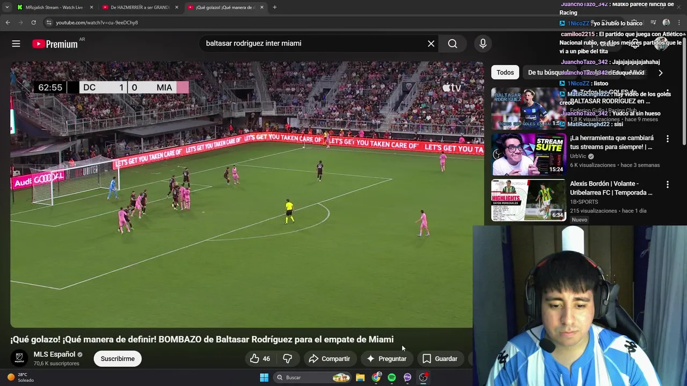Open the Baltasar Rodríguez goals video thumbnail
Viewport: 687px width, 386px height.
[x=528, y=108]
